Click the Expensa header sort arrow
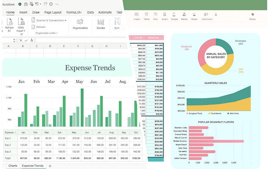269x169 pixels. tap(16, 133)
